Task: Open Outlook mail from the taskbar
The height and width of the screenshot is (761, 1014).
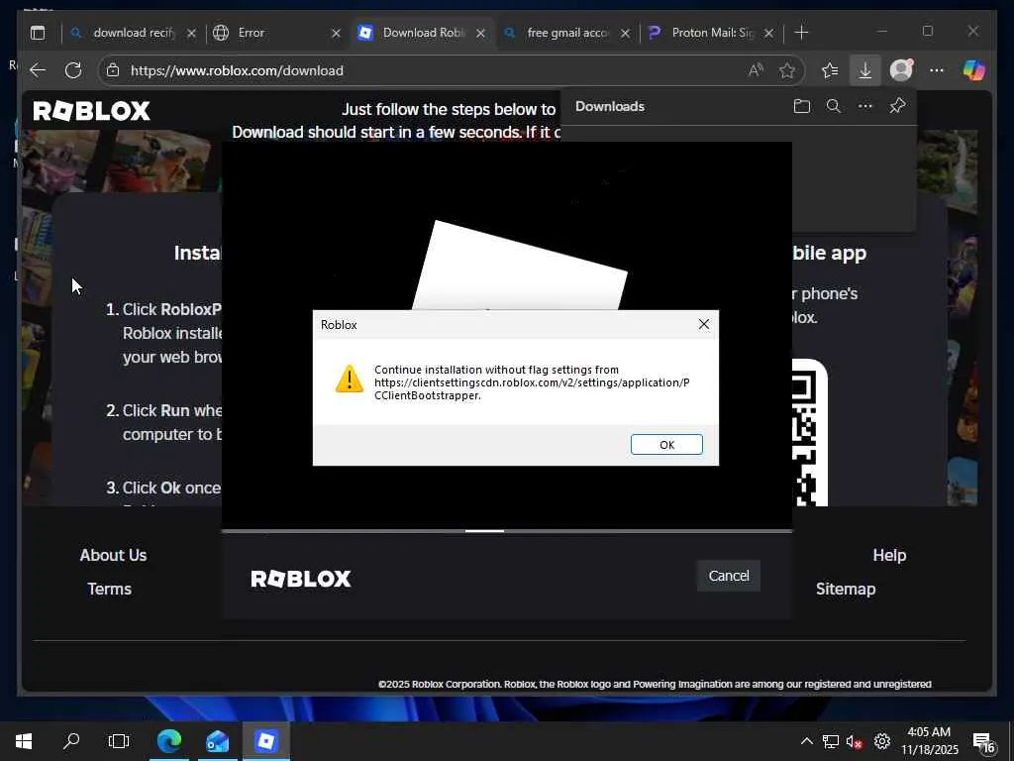Action: point(217,741)
